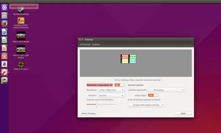This screenshot has height=133, width=221.
Task: Select the Metro 2033 Redux shortcut
Action: pyautogui.click(x=21, y=37)
